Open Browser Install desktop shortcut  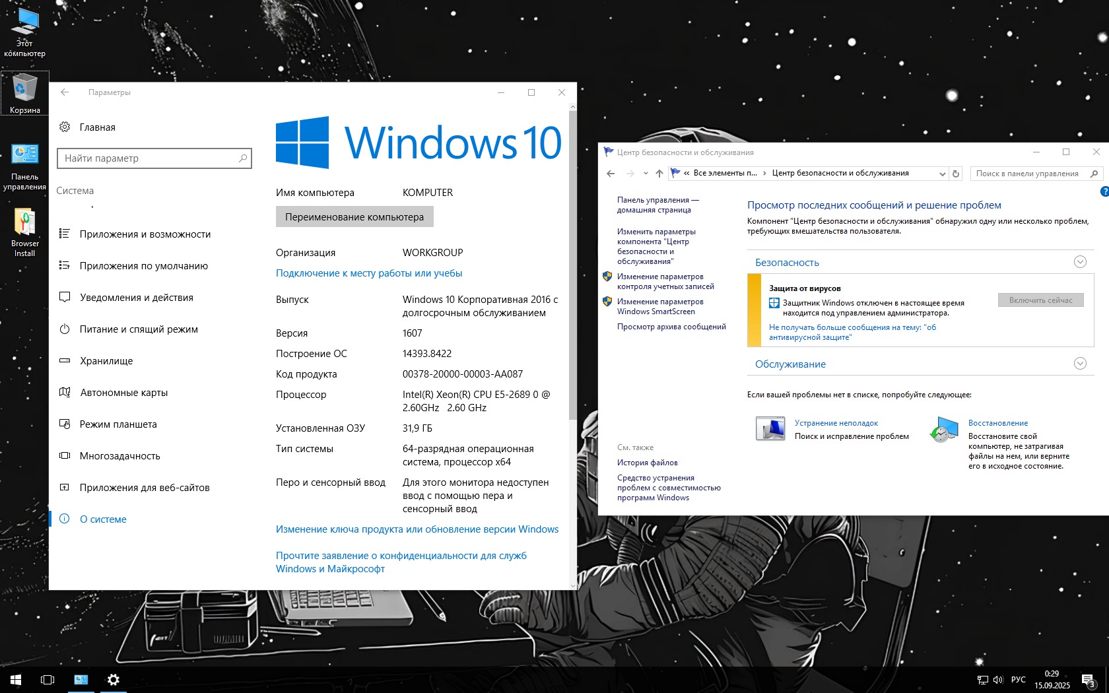[x=24, y=232]
